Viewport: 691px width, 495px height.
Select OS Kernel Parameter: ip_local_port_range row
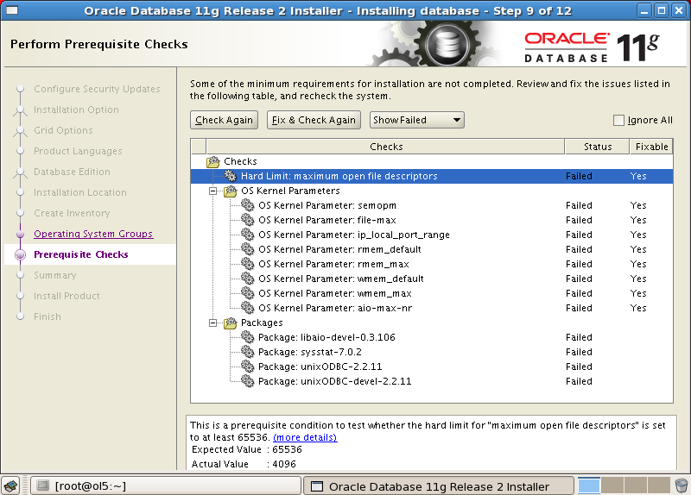coord(432,235)
